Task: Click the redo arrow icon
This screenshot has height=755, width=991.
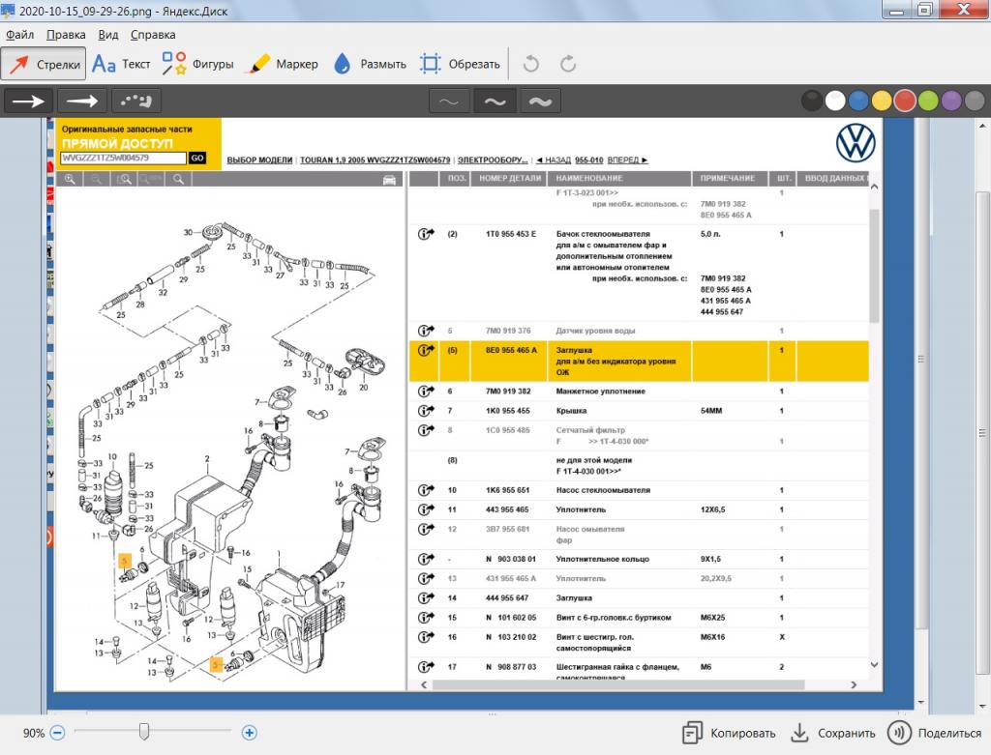Action: coord(567,64)
